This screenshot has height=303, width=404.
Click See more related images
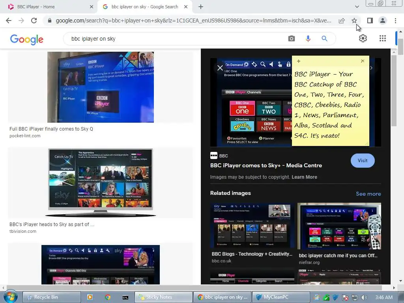368,194
